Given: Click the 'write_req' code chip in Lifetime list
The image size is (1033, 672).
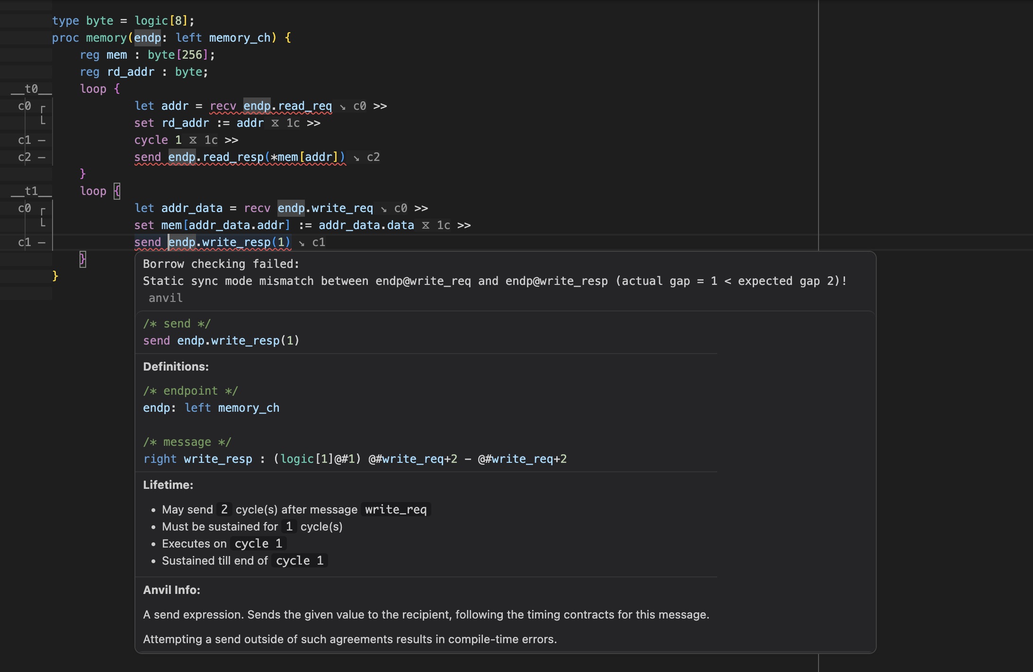Looking at the screenshot, I should point(396,510).
